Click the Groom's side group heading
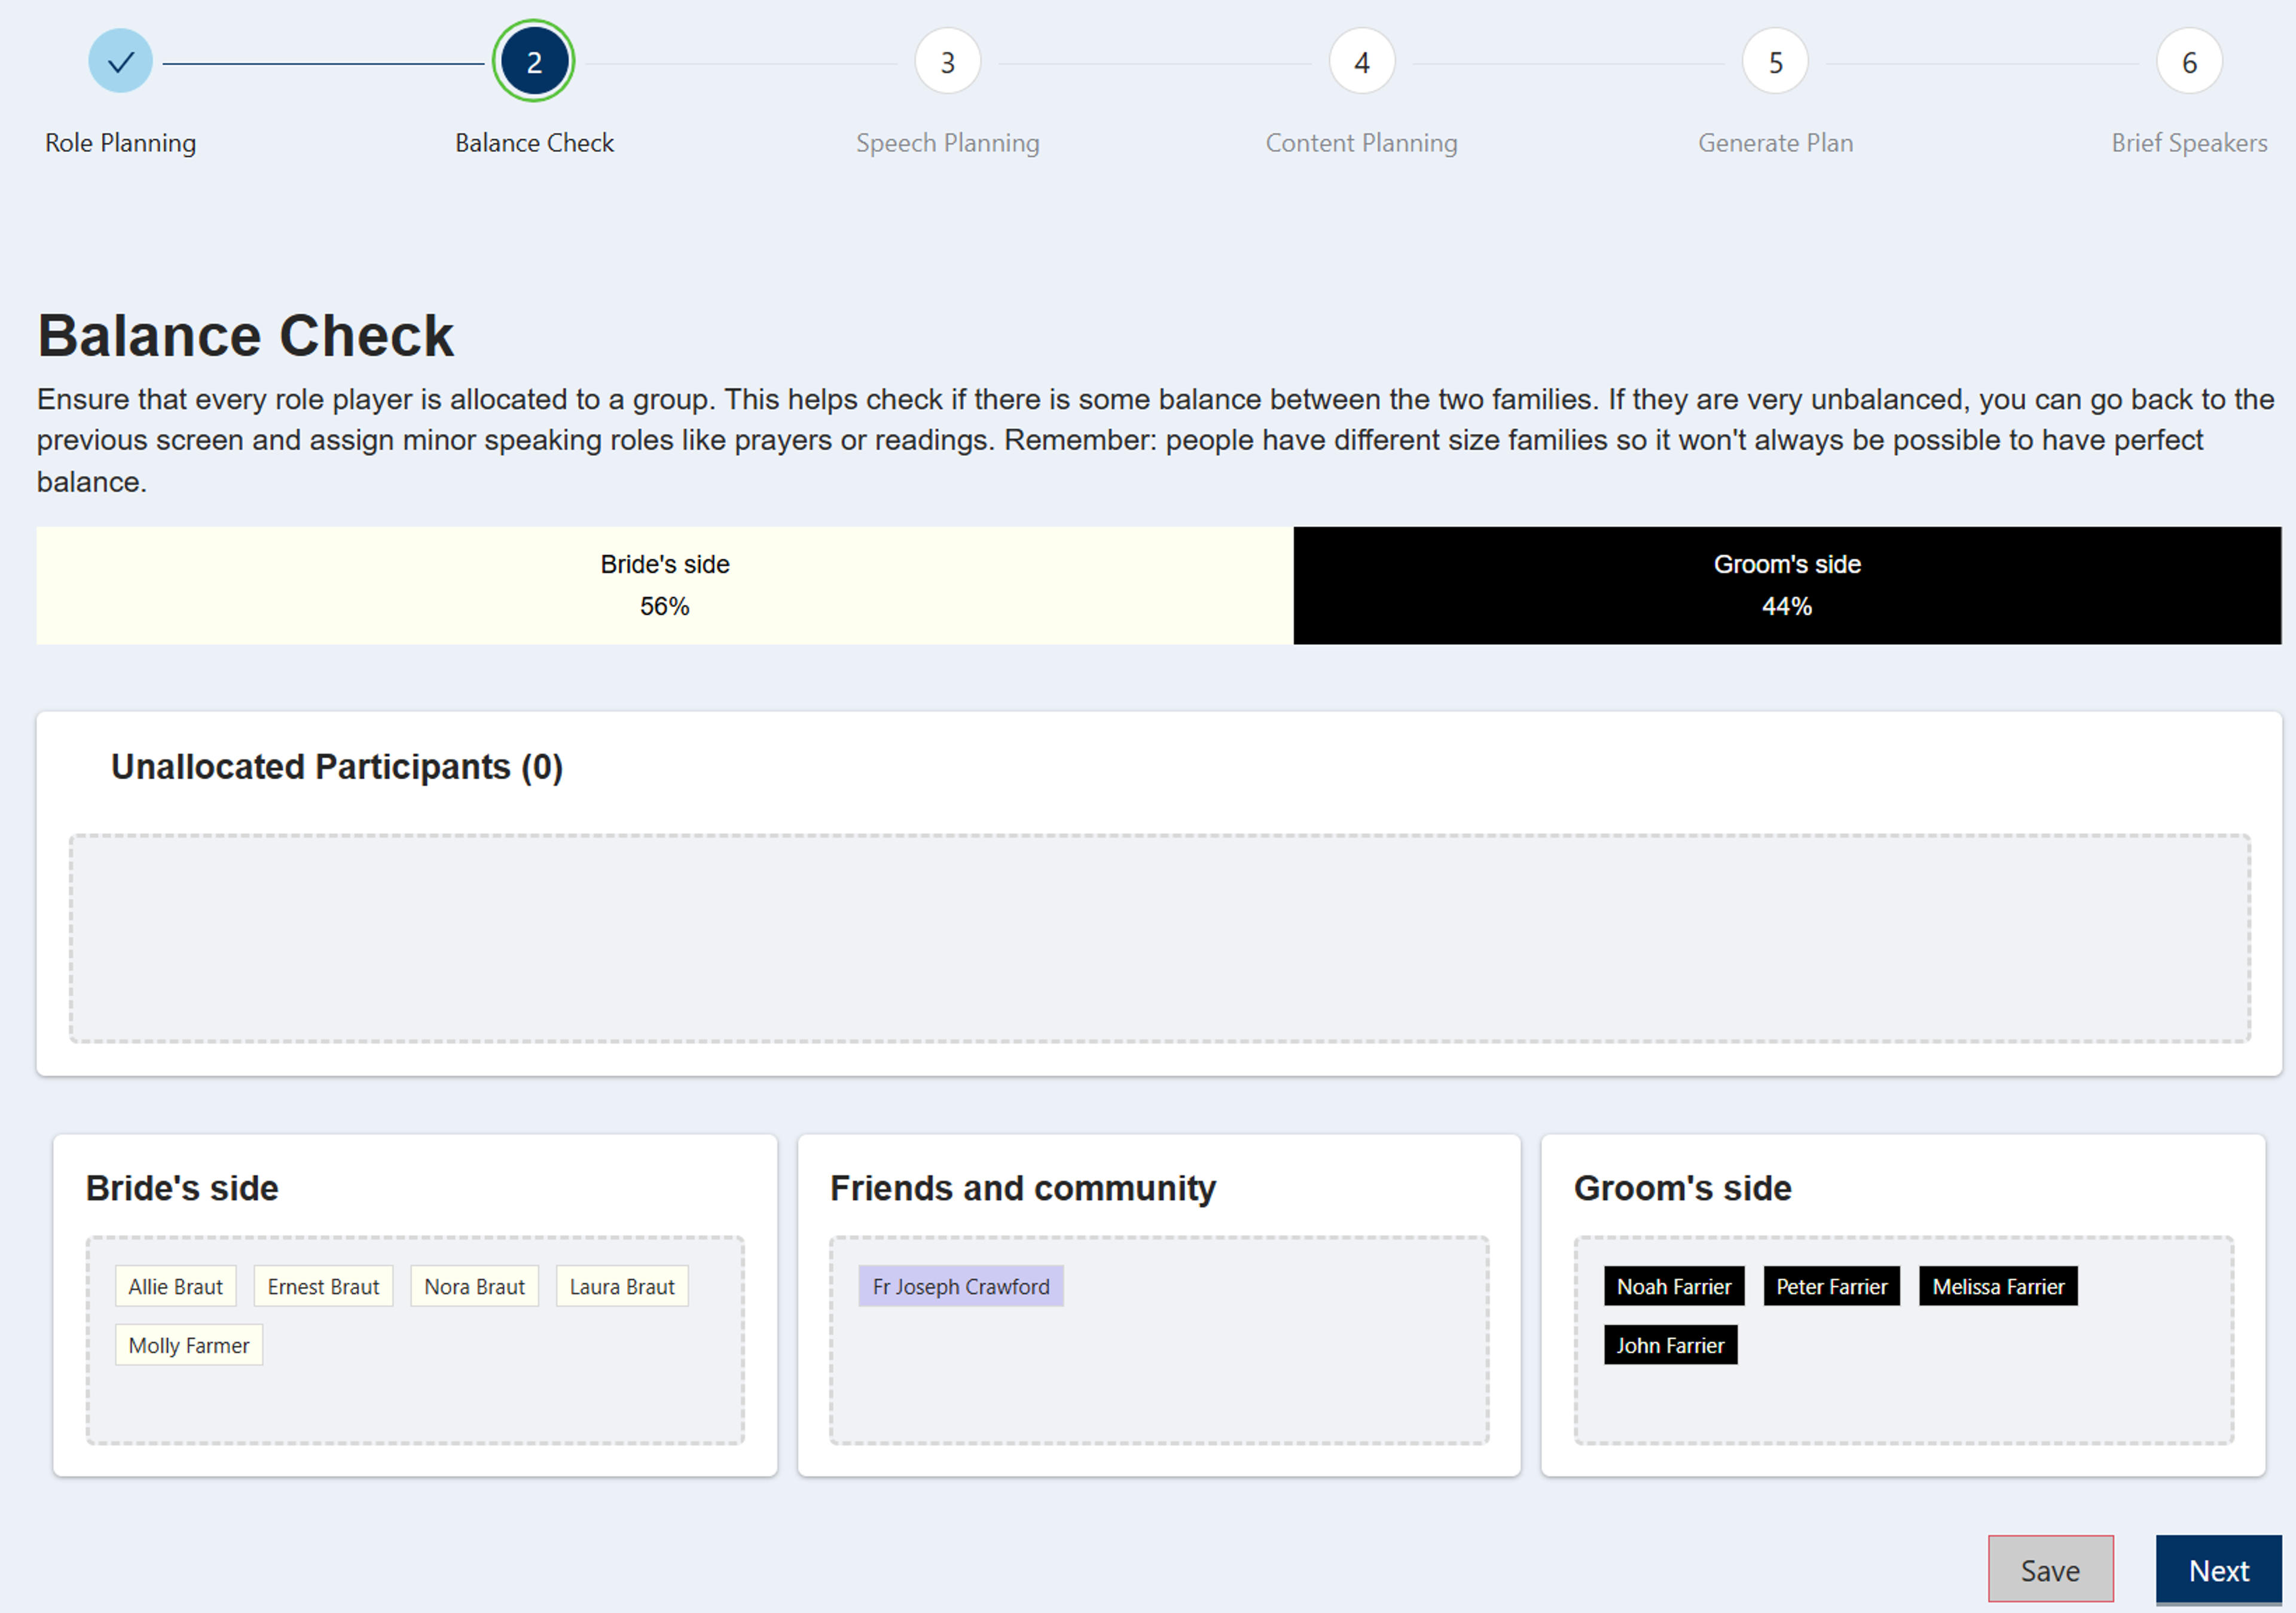2296x1613 pixels. (1683, 1189)
